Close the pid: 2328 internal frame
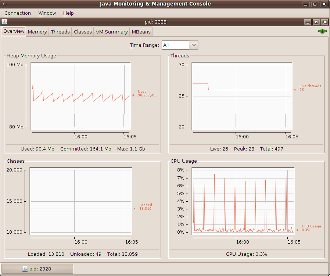The image size is (330, 276). click(325, 22)
